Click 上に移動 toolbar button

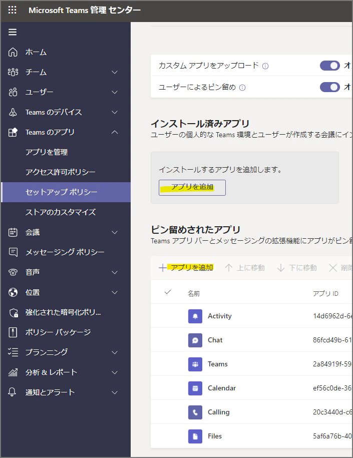tap(245, 268)
